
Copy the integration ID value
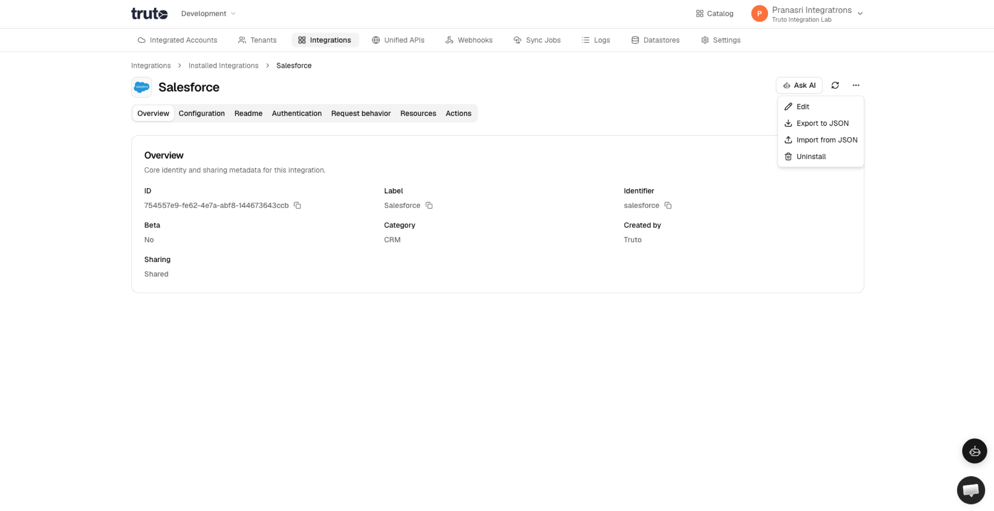[x=297, y=205]
